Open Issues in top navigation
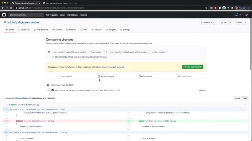The image size is (252, 141). [62, 15]
